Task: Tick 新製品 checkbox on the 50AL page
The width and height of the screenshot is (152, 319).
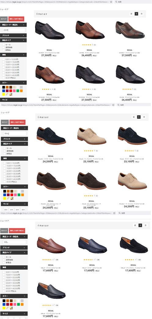Action: pos(5,154)
